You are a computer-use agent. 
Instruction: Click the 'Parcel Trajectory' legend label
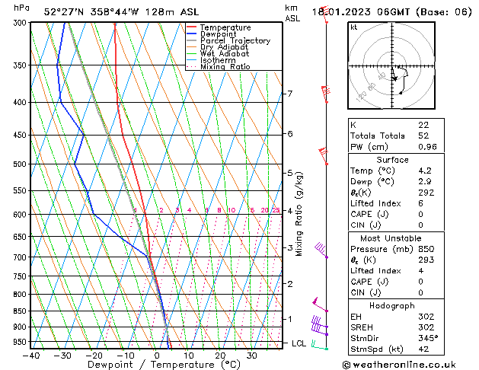(235, 40)
